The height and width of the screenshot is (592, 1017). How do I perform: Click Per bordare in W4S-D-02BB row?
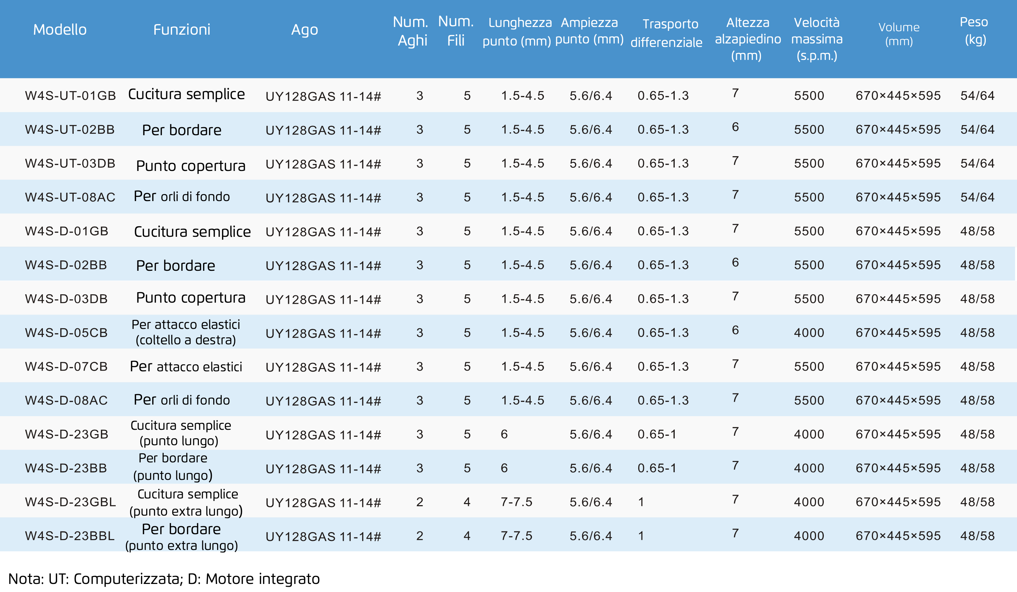(176, 266)
